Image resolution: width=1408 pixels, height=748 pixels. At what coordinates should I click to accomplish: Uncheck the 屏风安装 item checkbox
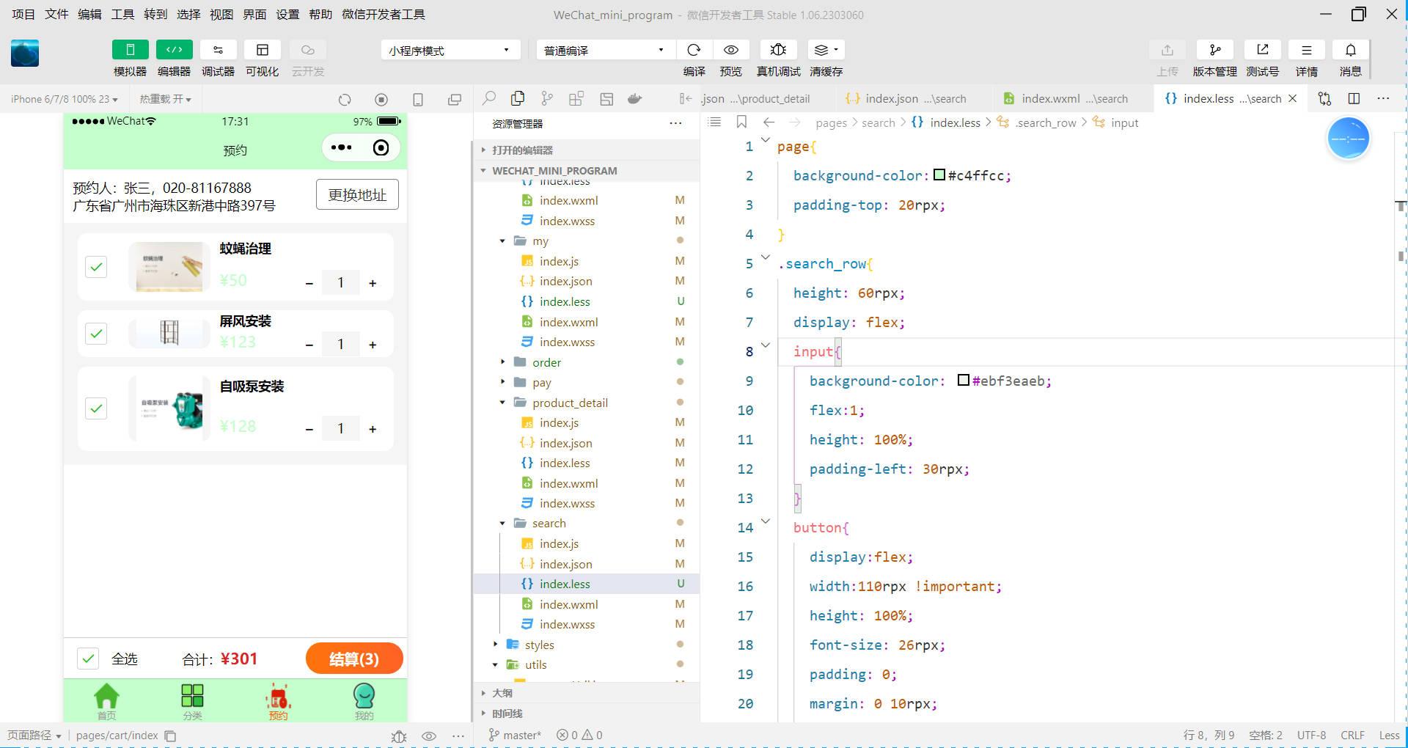96,334
